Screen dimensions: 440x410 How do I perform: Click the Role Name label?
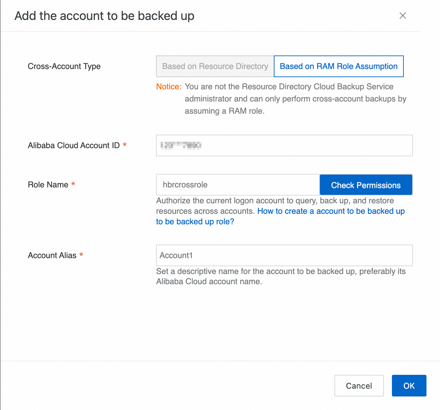48,185
